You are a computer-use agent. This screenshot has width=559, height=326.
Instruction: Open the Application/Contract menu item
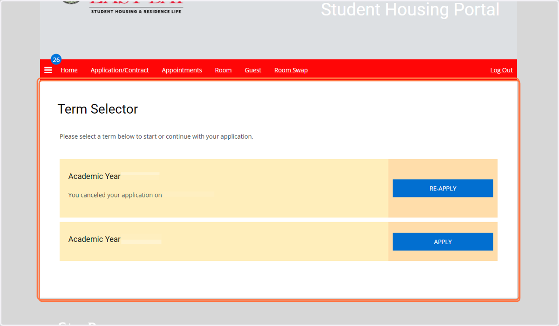click(x=120, y=70)
